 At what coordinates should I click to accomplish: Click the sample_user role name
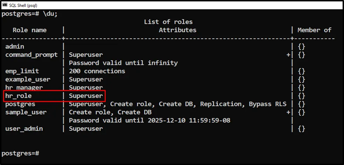point(26,112)
